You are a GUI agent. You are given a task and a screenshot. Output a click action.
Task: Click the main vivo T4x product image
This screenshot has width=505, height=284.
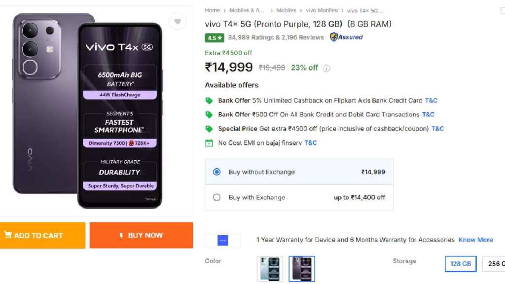coord(88,111)
